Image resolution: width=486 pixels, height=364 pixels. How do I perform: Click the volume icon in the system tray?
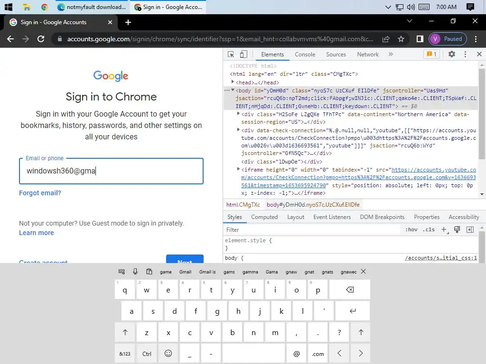[x=411, y=7]
